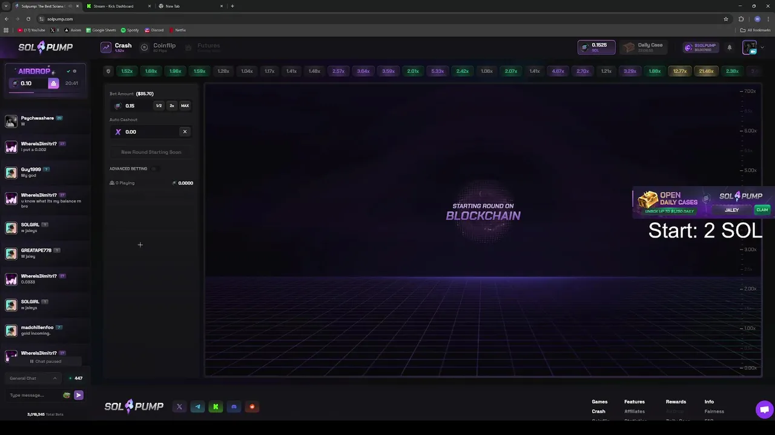Open the YouTube bookmark
This screenshot has width=775, height=435.
coord(31,30)
